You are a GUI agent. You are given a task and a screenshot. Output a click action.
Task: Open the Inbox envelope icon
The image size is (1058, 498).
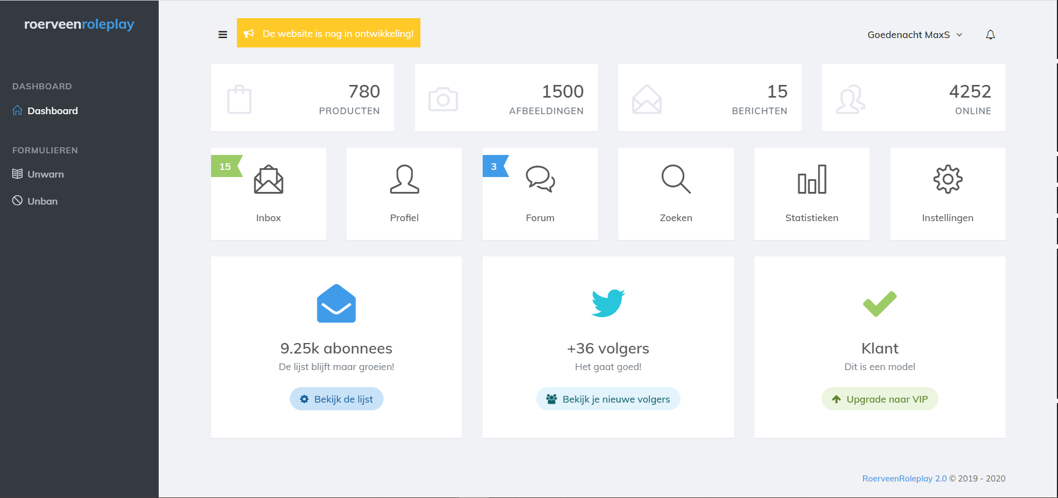268,180
